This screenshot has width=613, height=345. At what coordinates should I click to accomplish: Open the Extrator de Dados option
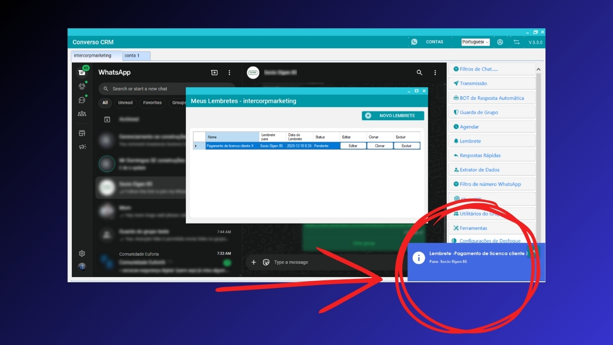[492, 170]
